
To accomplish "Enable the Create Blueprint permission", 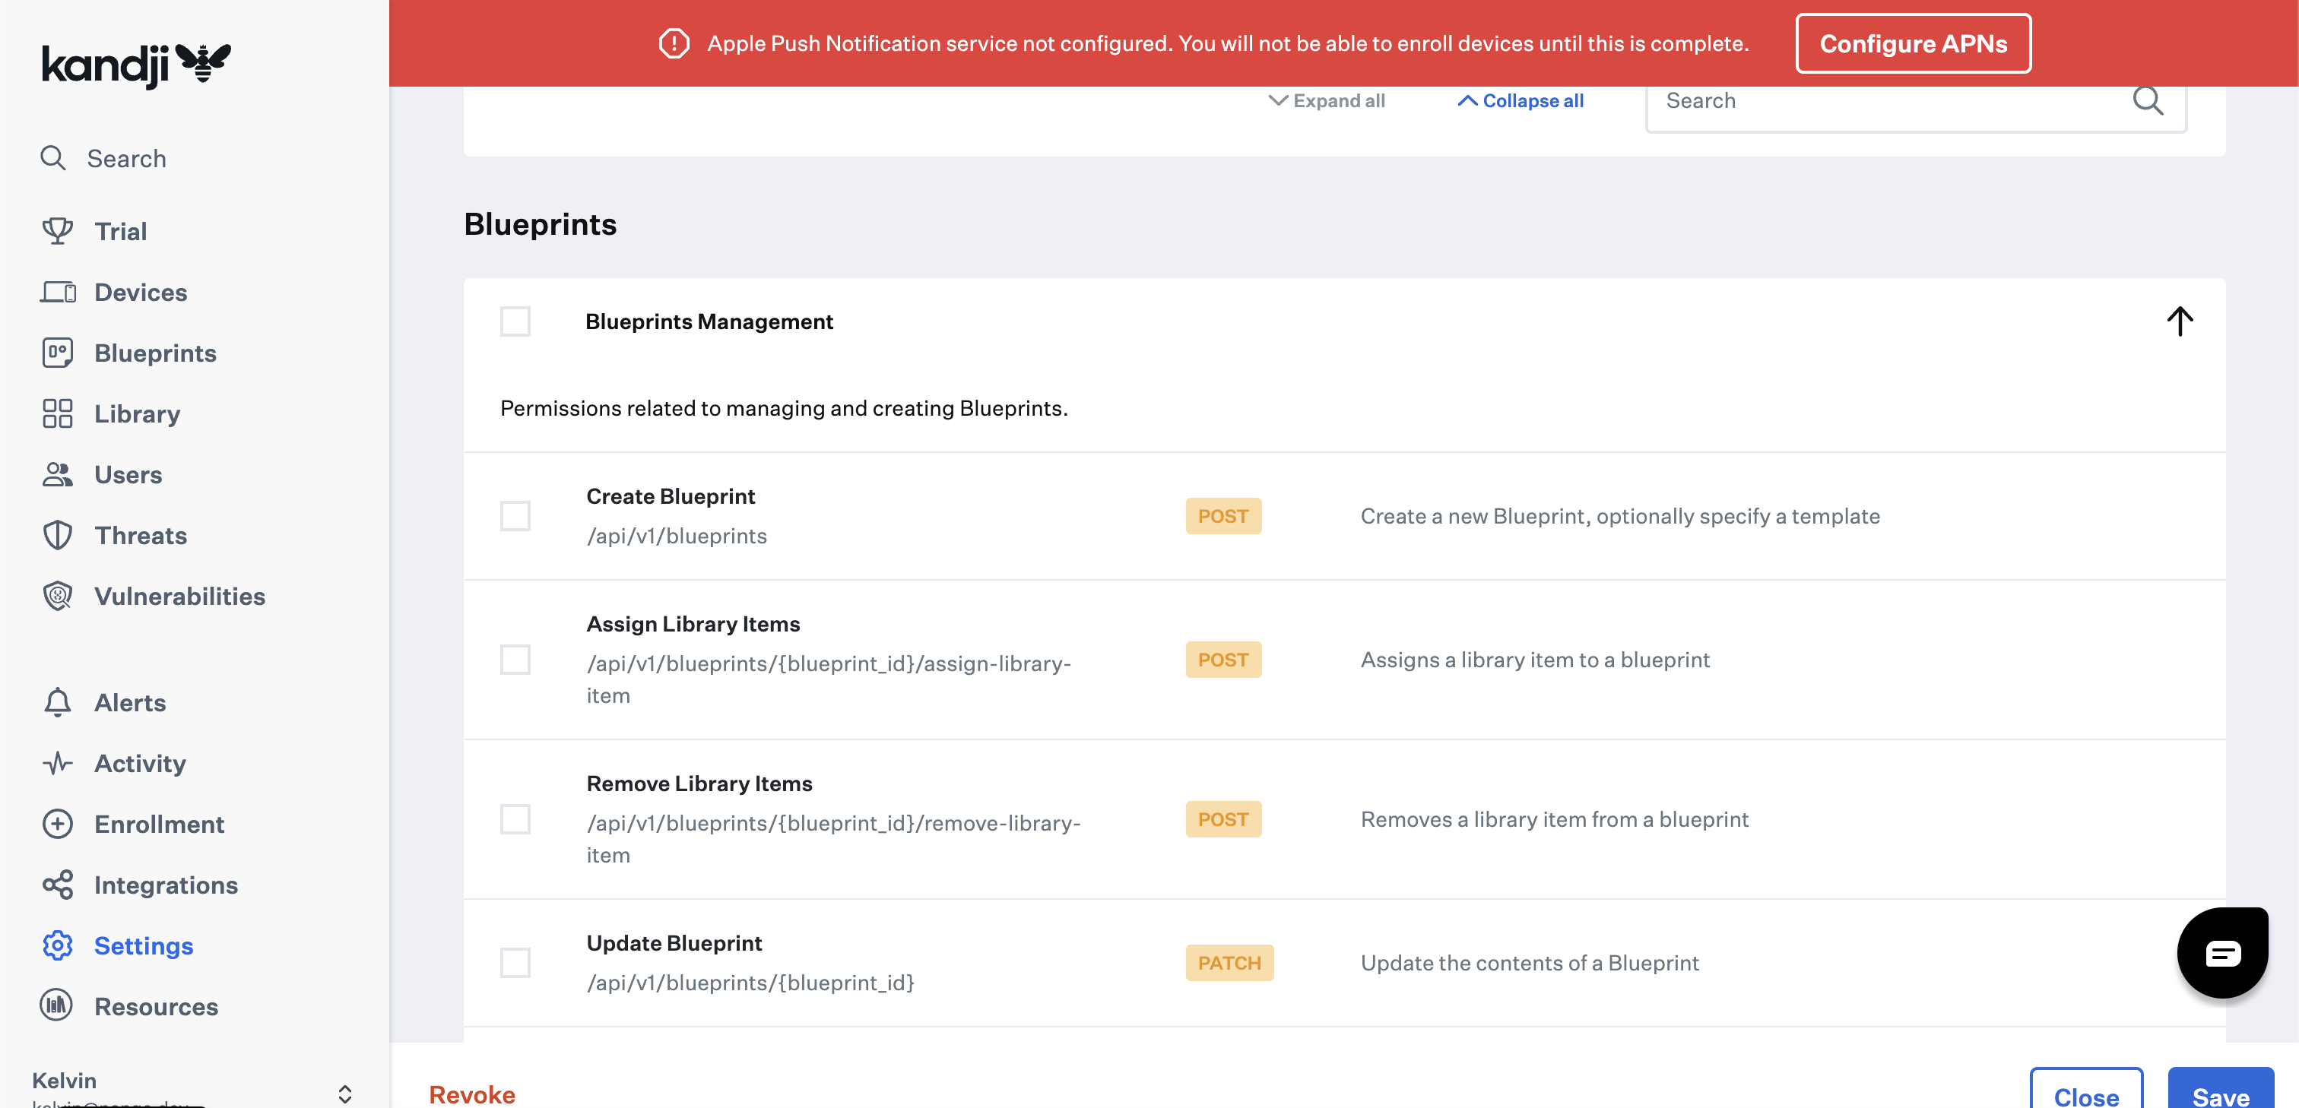I will 515,516.
